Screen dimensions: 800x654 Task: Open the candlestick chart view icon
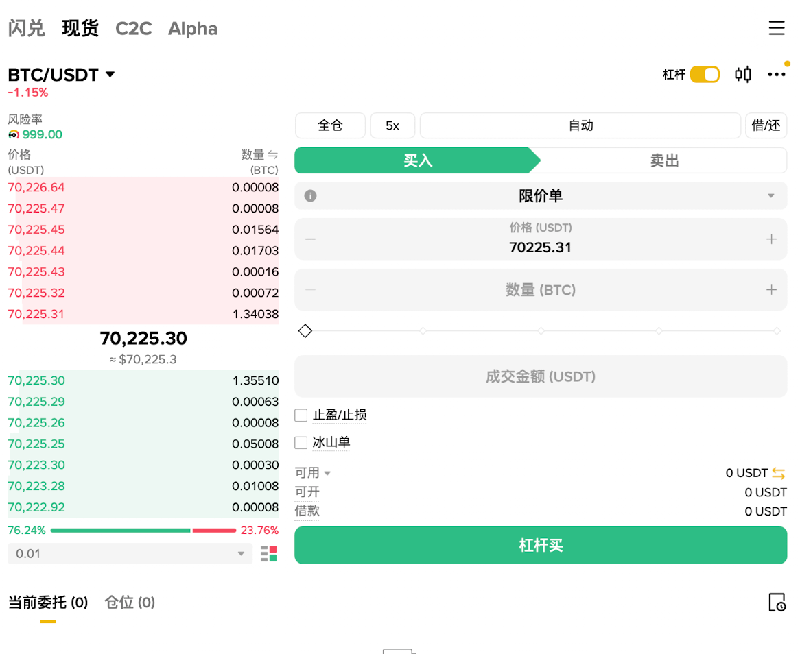(742, 74)
